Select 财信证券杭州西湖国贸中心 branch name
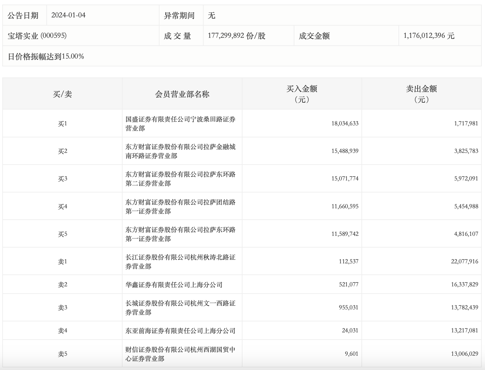The image size is (485, 370). [x=180, y=354]
